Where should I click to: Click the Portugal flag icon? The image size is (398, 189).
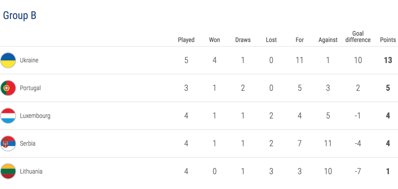click(8, 88)
